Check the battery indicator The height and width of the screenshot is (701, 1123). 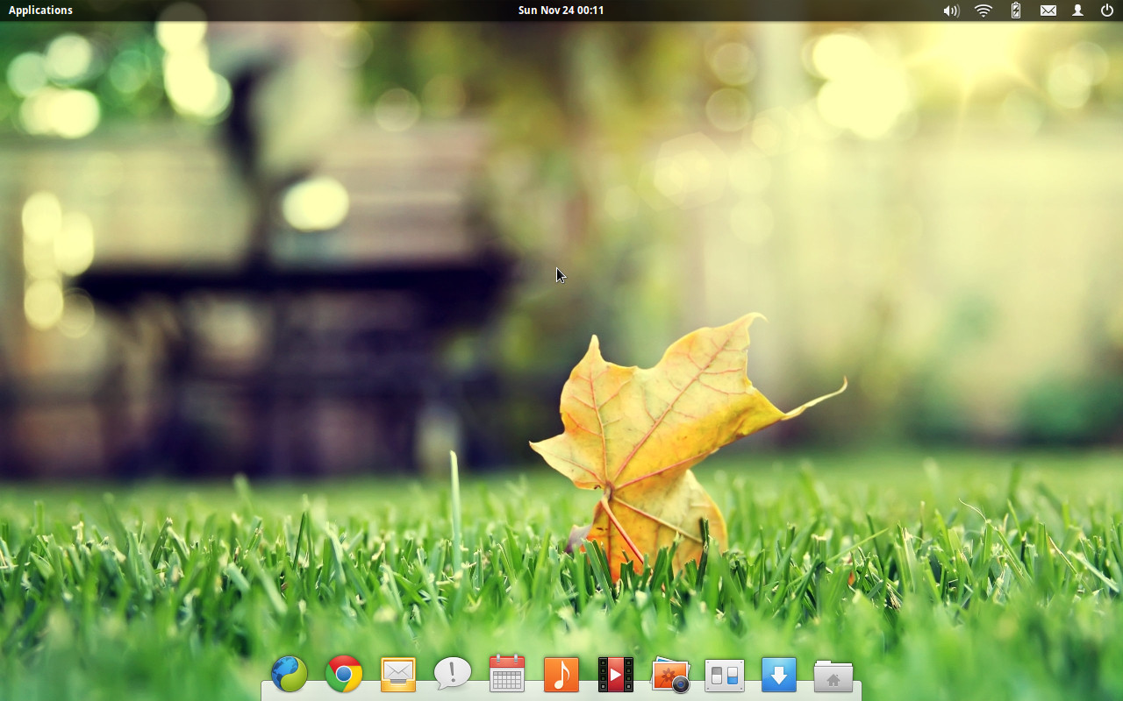coord(1016,11)
